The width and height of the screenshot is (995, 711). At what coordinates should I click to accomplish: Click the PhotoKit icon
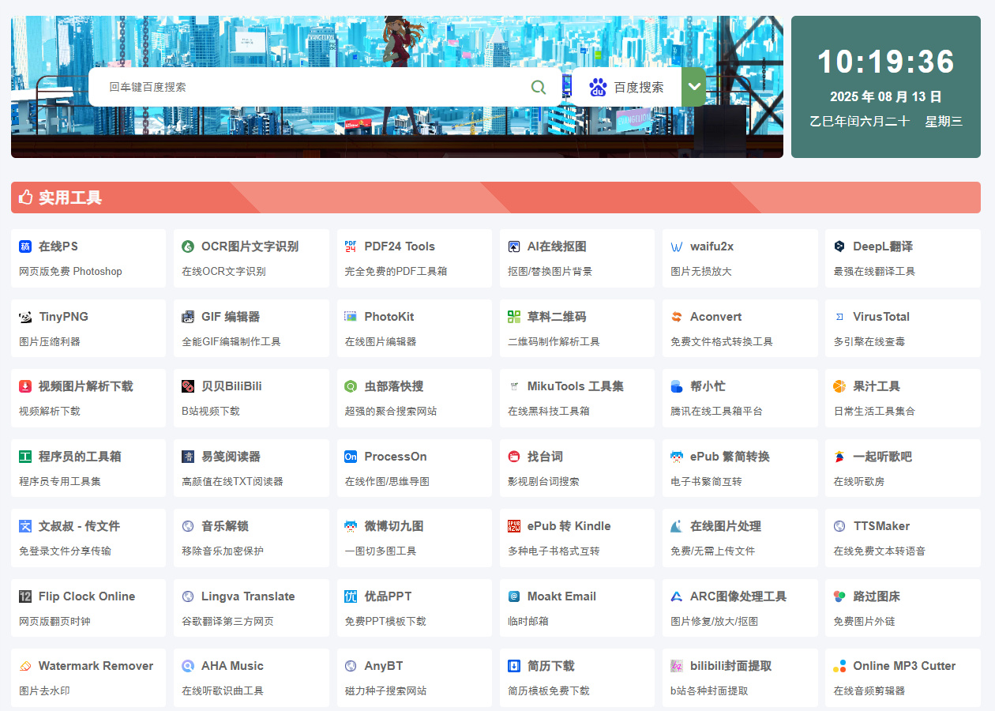click(x=351, y=317)
